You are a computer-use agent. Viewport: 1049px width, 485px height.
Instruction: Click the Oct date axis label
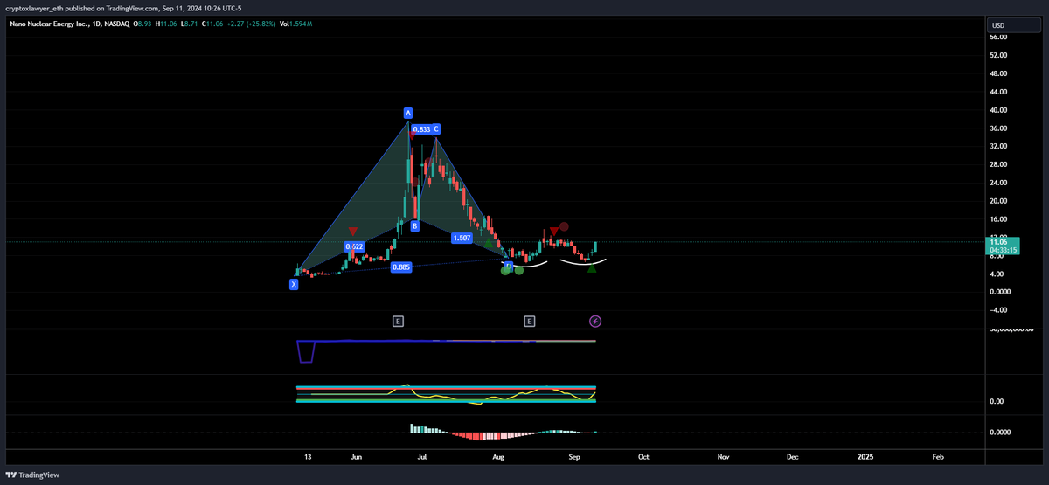click(x=643, y=456)
